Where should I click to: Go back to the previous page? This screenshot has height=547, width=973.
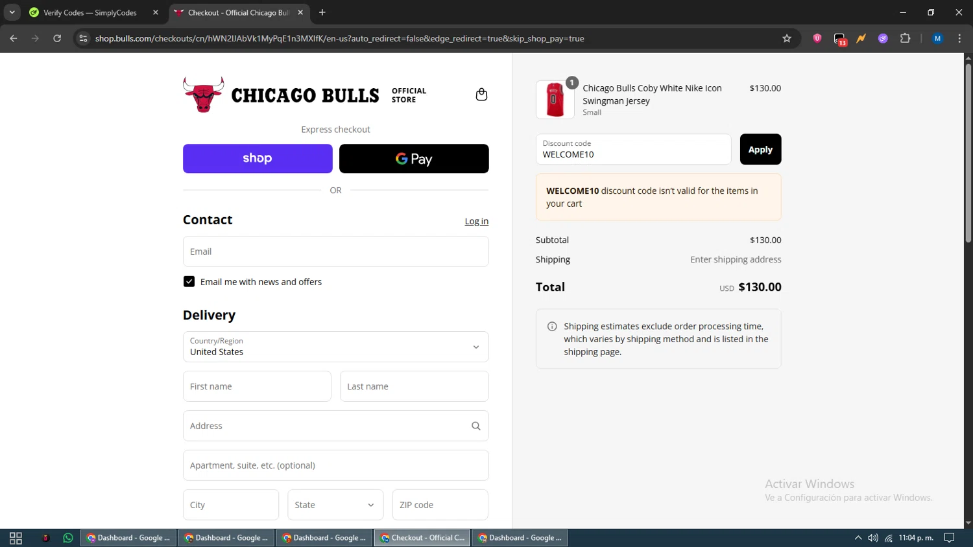coord(14,38)
